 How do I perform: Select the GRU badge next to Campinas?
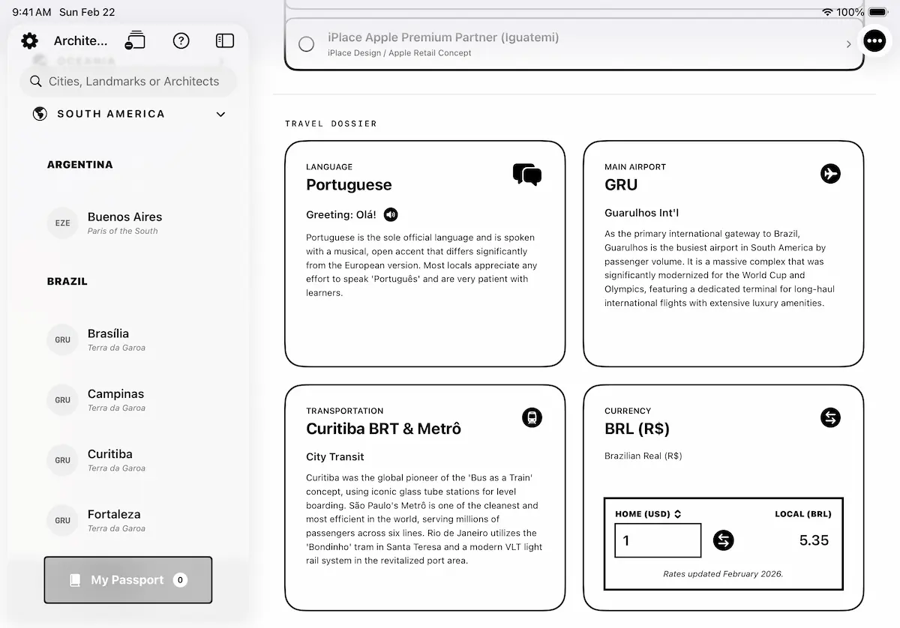pos(62,400)
